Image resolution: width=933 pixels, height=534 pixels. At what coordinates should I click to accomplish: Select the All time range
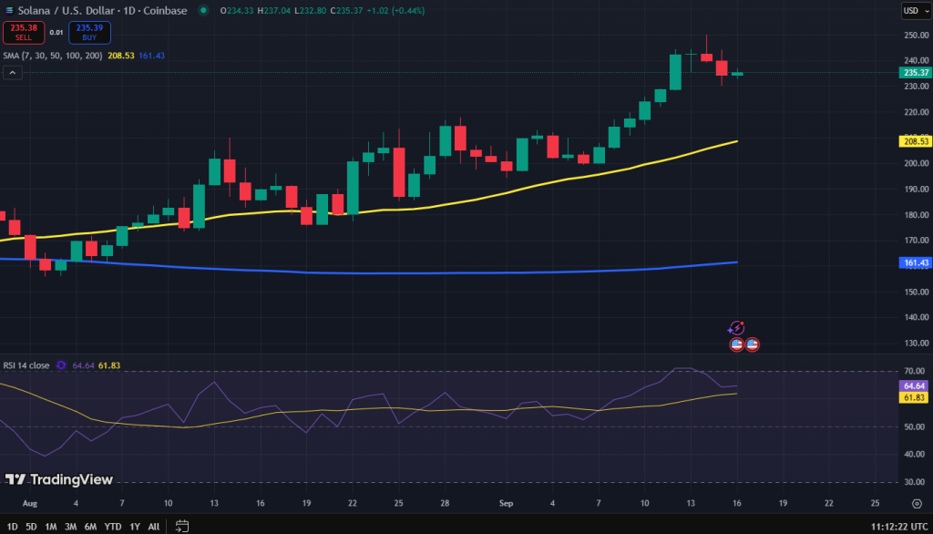tap(153, 527)
